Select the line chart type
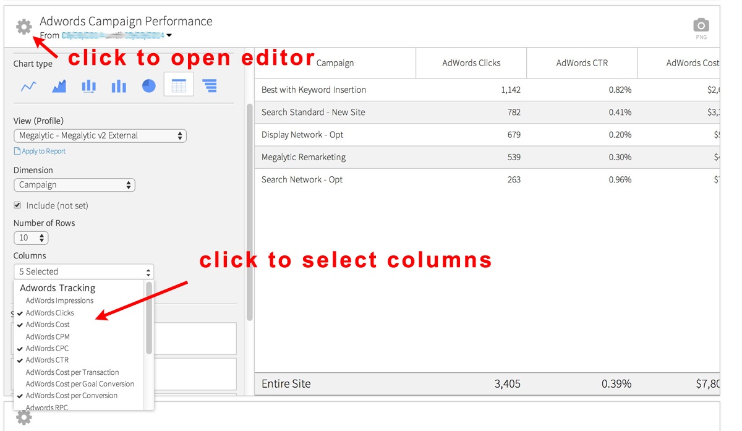 [x=28, y=86]
